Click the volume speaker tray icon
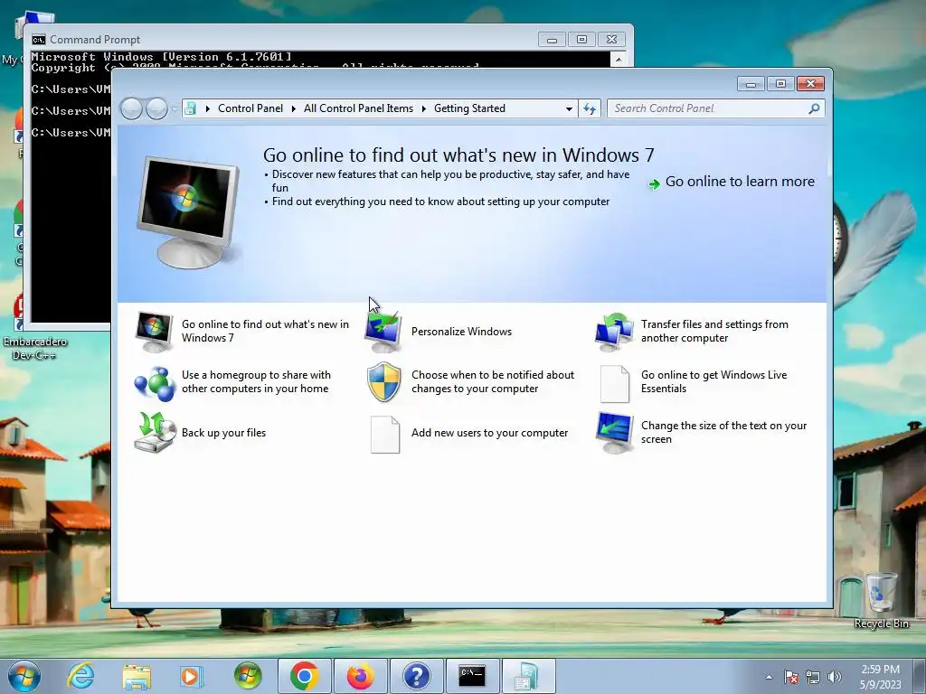This screenshot has height=694, width=926. click(x=834, y=677)
